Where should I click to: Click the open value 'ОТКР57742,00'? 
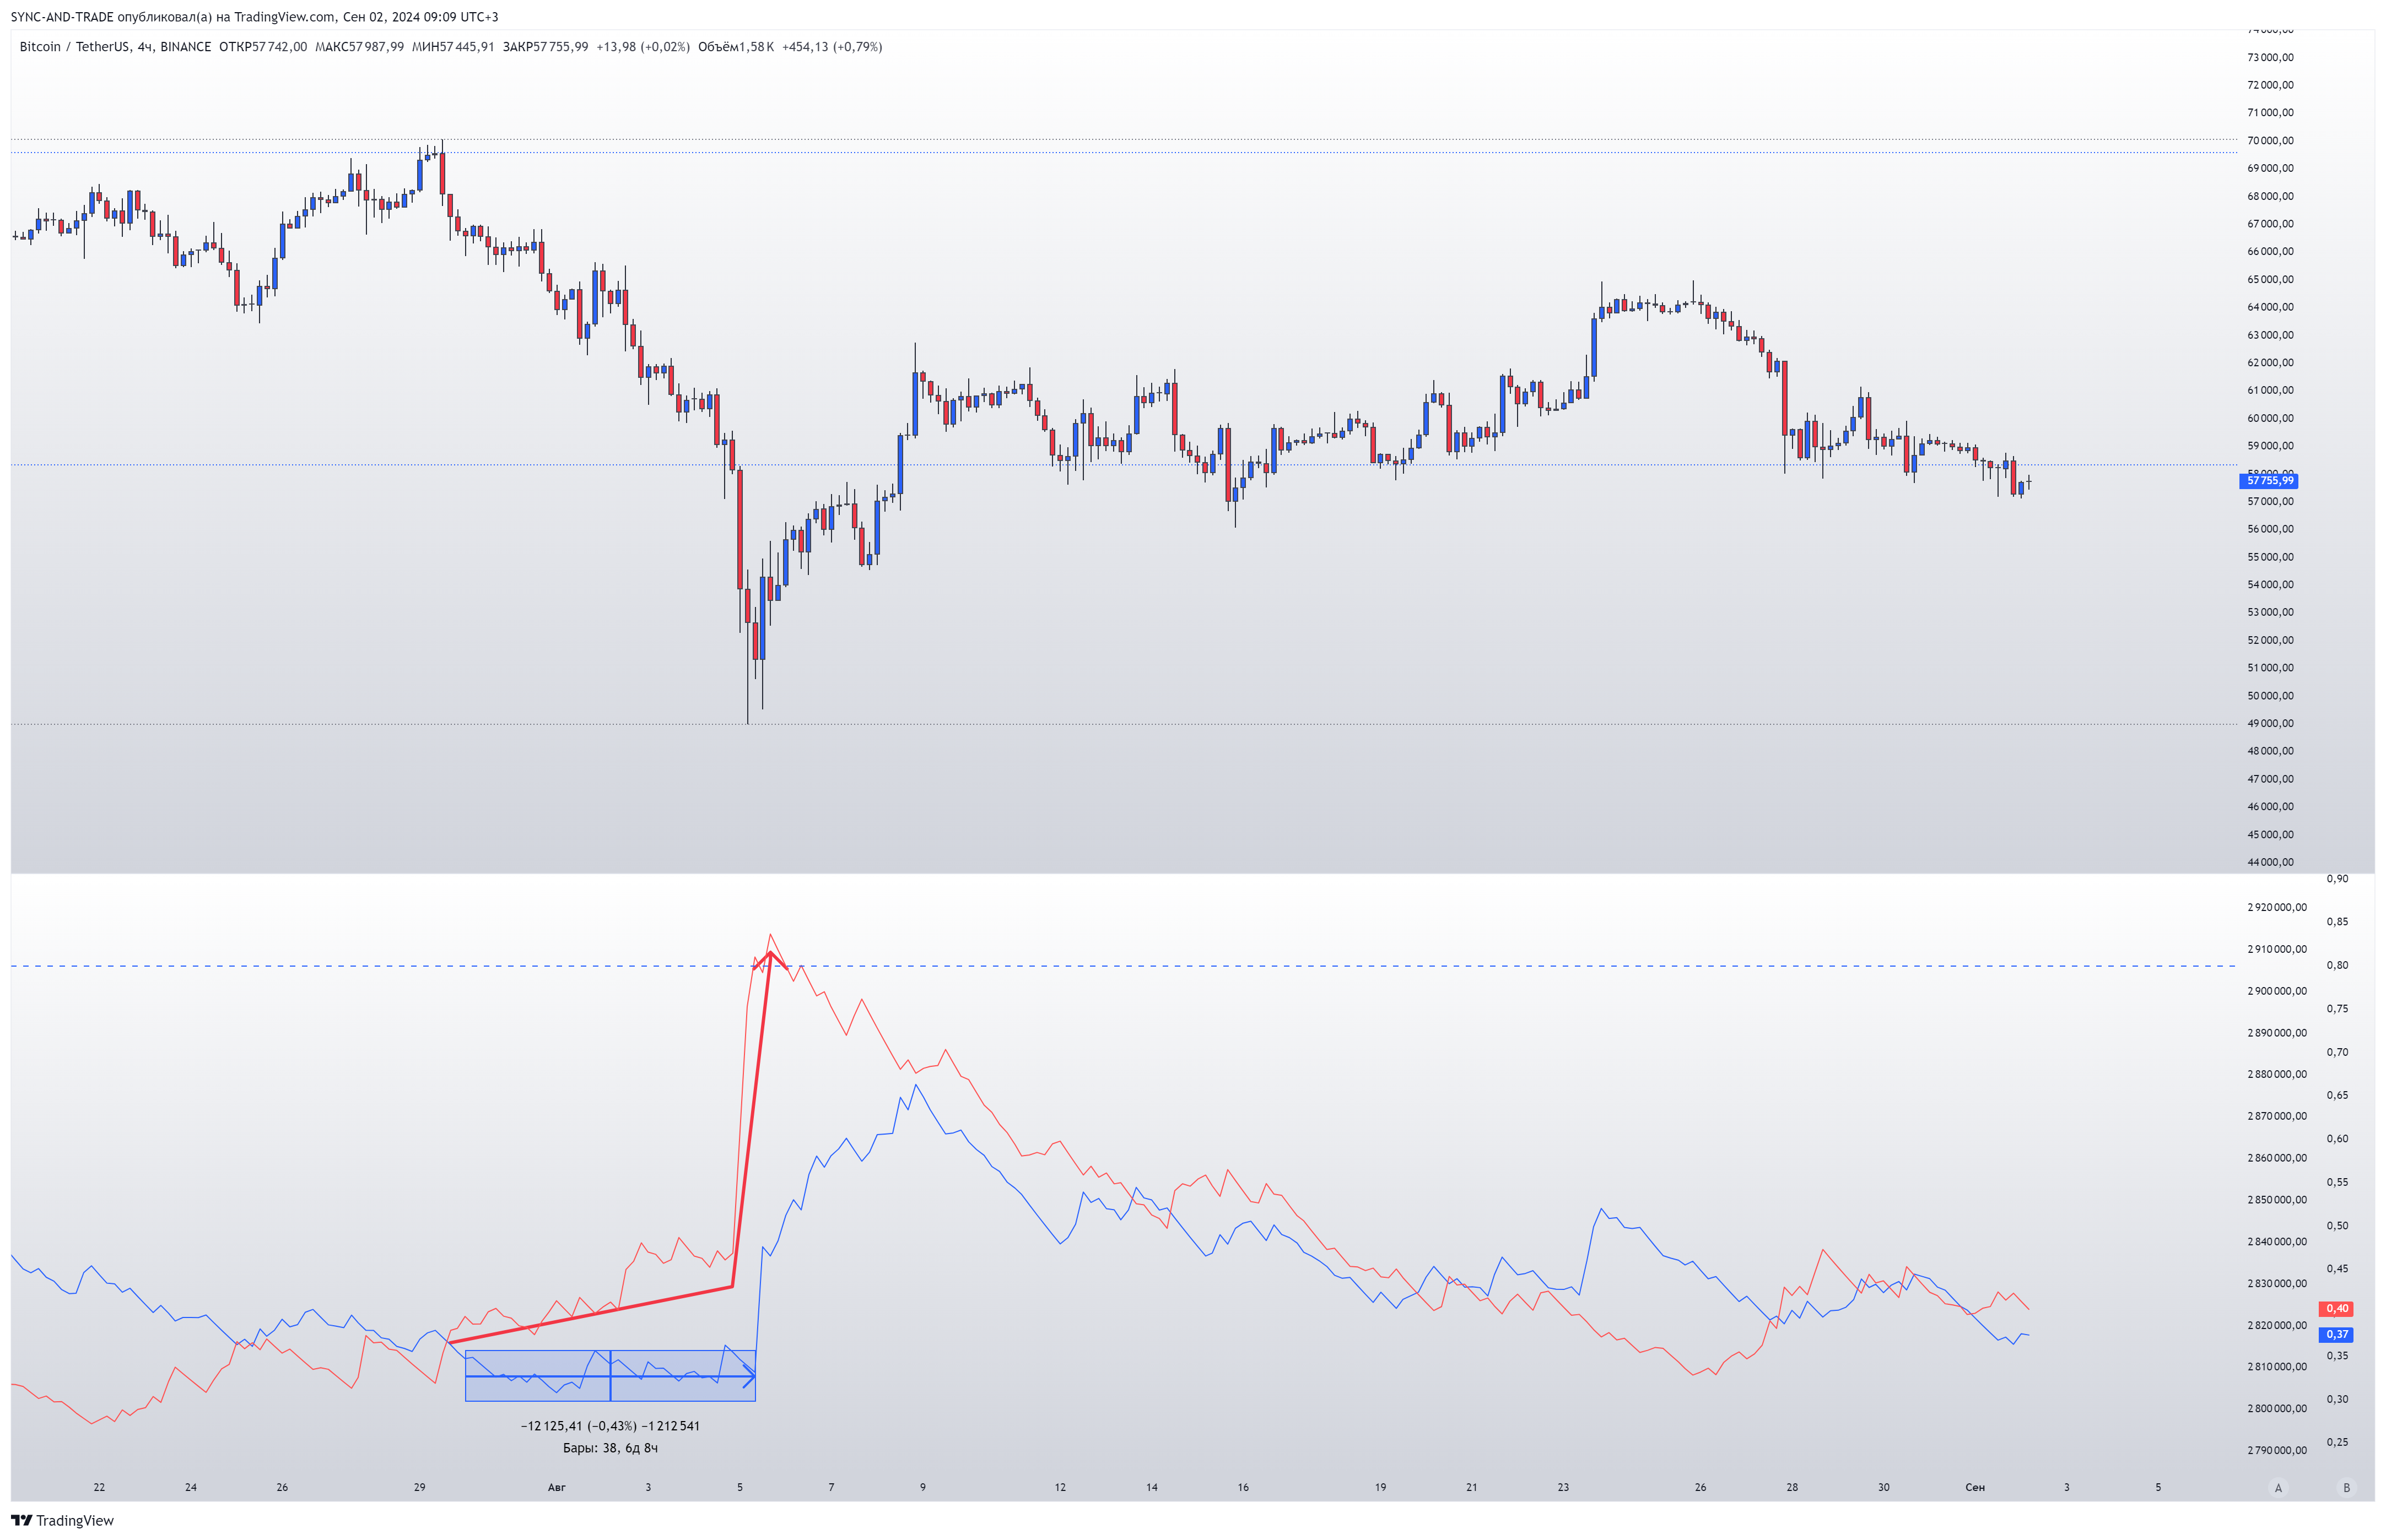coord(263,47)
